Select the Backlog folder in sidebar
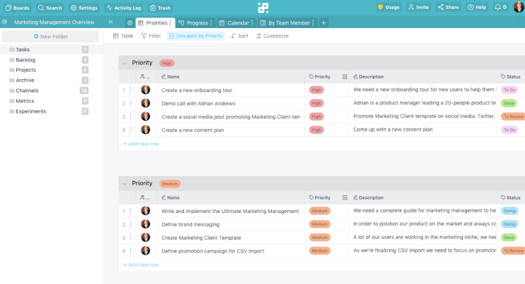The image size is (525, 284). click(x=25, y=60)
